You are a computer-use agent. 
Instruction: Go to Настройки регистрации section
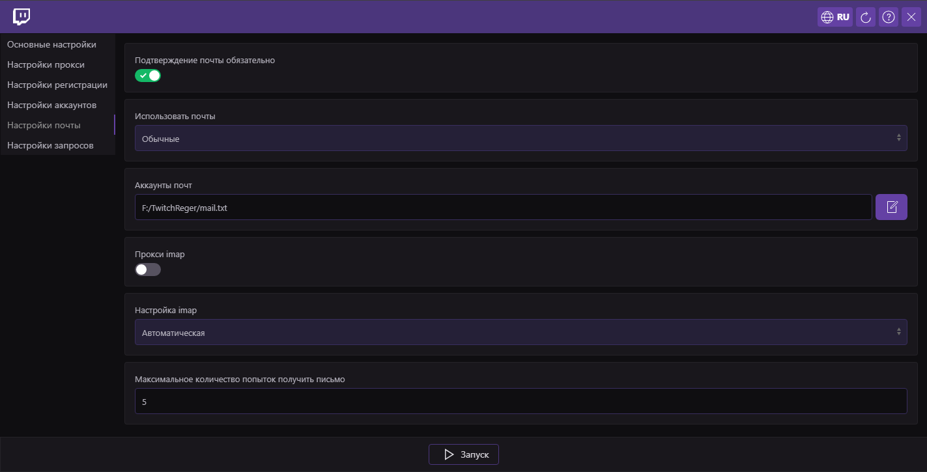click(x=57, y=85)
